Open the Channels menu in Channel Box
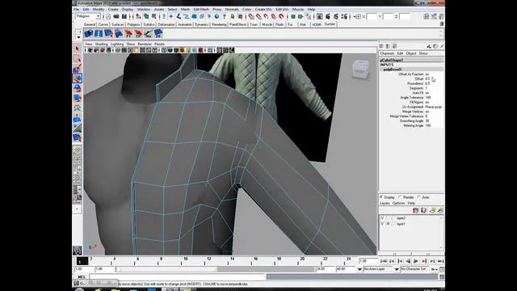Image resolution: width=517 pixels, height=291 pixels. [387, 53]
